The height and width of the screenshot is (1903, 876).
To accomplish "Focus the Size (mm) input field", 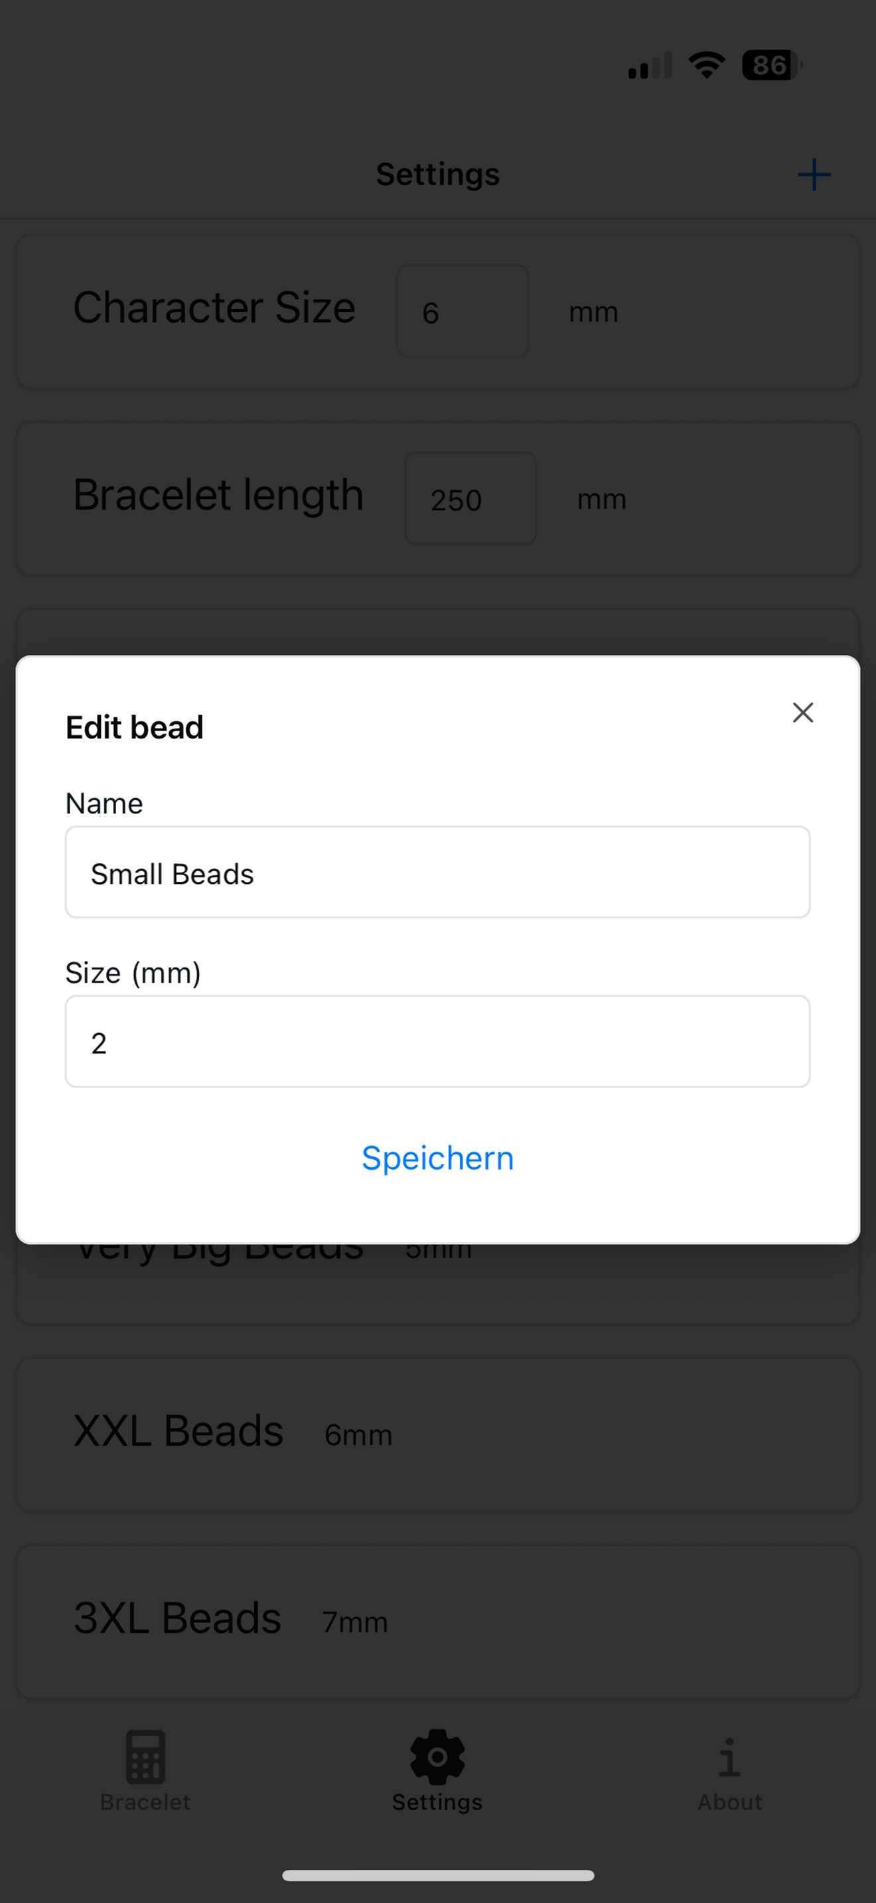I will coord(437,1042).
